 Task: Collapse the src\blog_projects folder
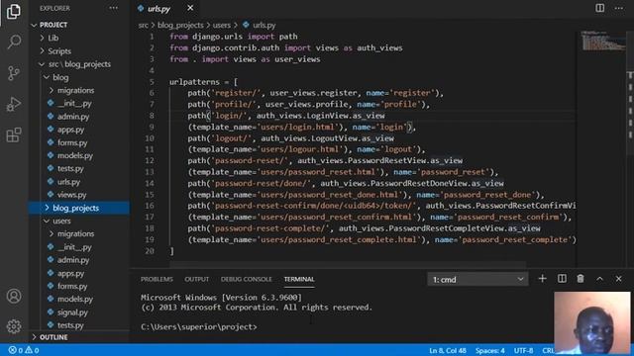(x=79, y=64)
